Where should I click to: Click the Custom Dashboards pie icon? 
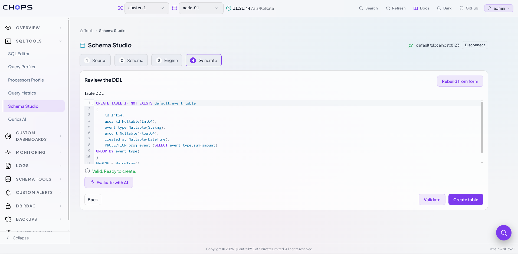click(8, 136)
